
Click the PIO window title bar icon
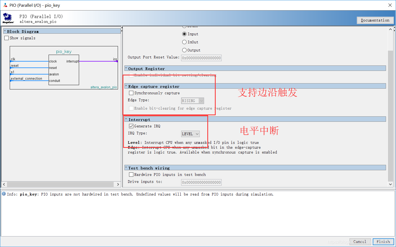click(x=5, y=5)
